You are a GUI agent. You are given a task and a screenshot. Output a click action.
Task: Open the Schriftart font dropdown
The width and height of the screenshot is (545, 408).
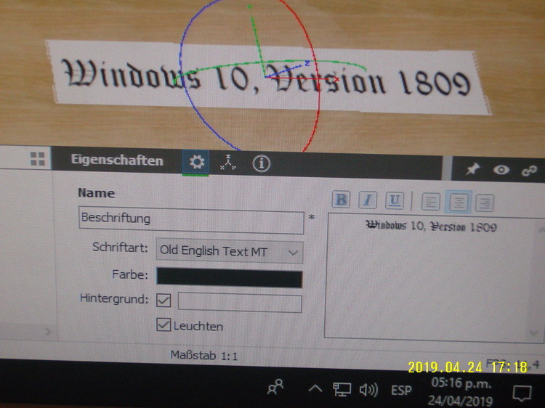tap(230, 251)
